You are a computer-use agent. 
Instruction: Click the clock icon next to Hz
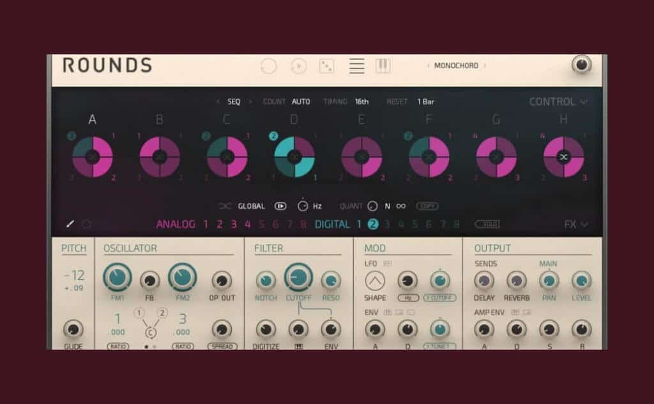[302, 206]
